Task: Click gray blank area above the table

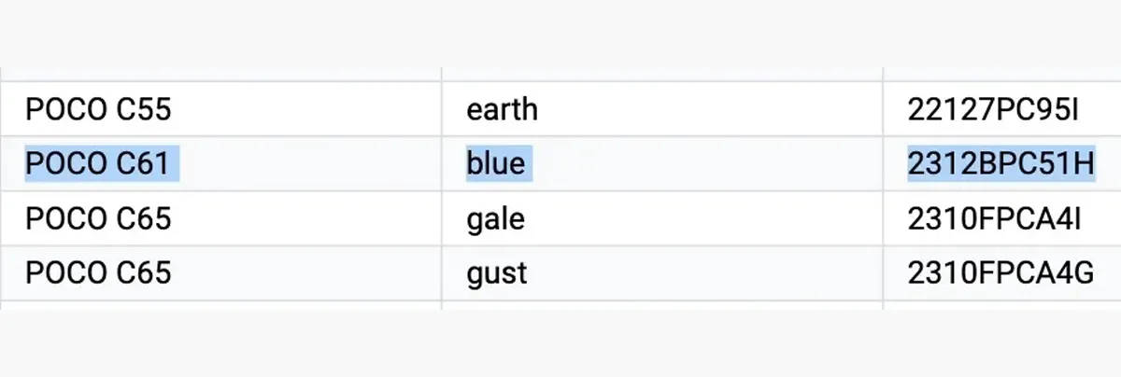Action: (560, 33)
